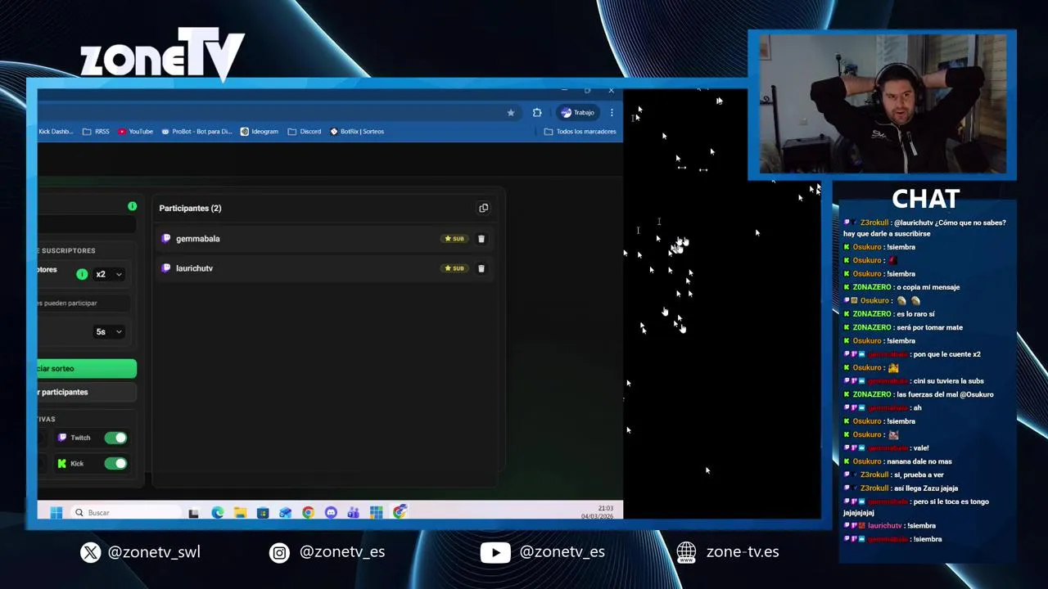Bookmark this page with the star icon
1048x589 pixels.
511,113
